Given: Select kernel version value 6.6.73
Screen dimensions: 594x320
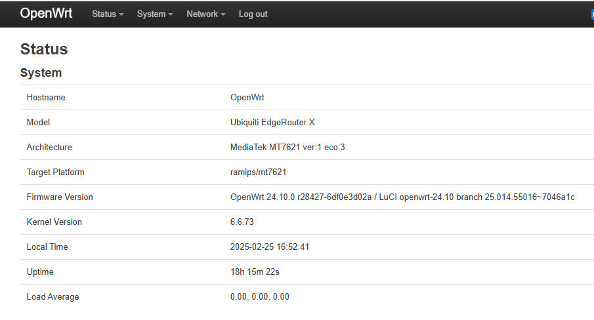Looking at the screenshot, I should point(242,222).
